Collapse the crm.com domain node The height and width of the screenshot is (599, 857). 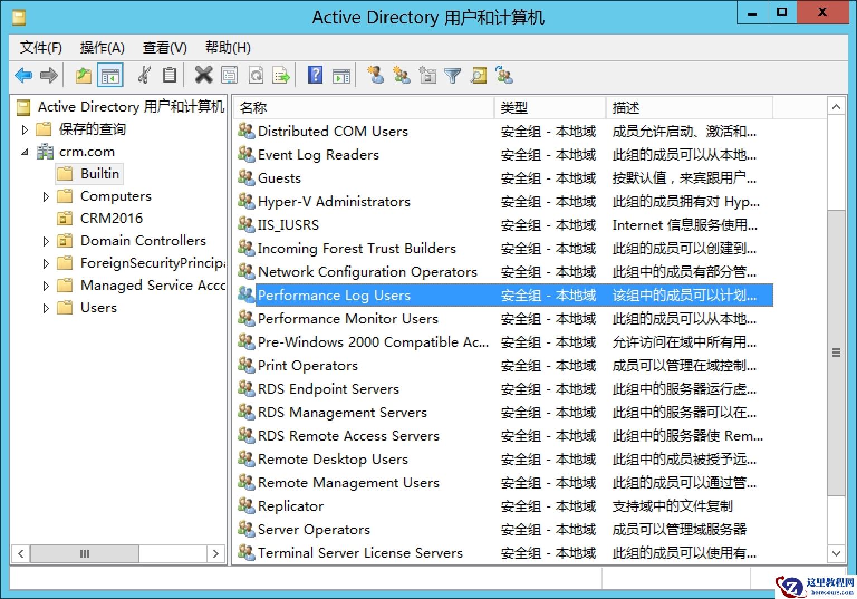[x=25, y=151]
